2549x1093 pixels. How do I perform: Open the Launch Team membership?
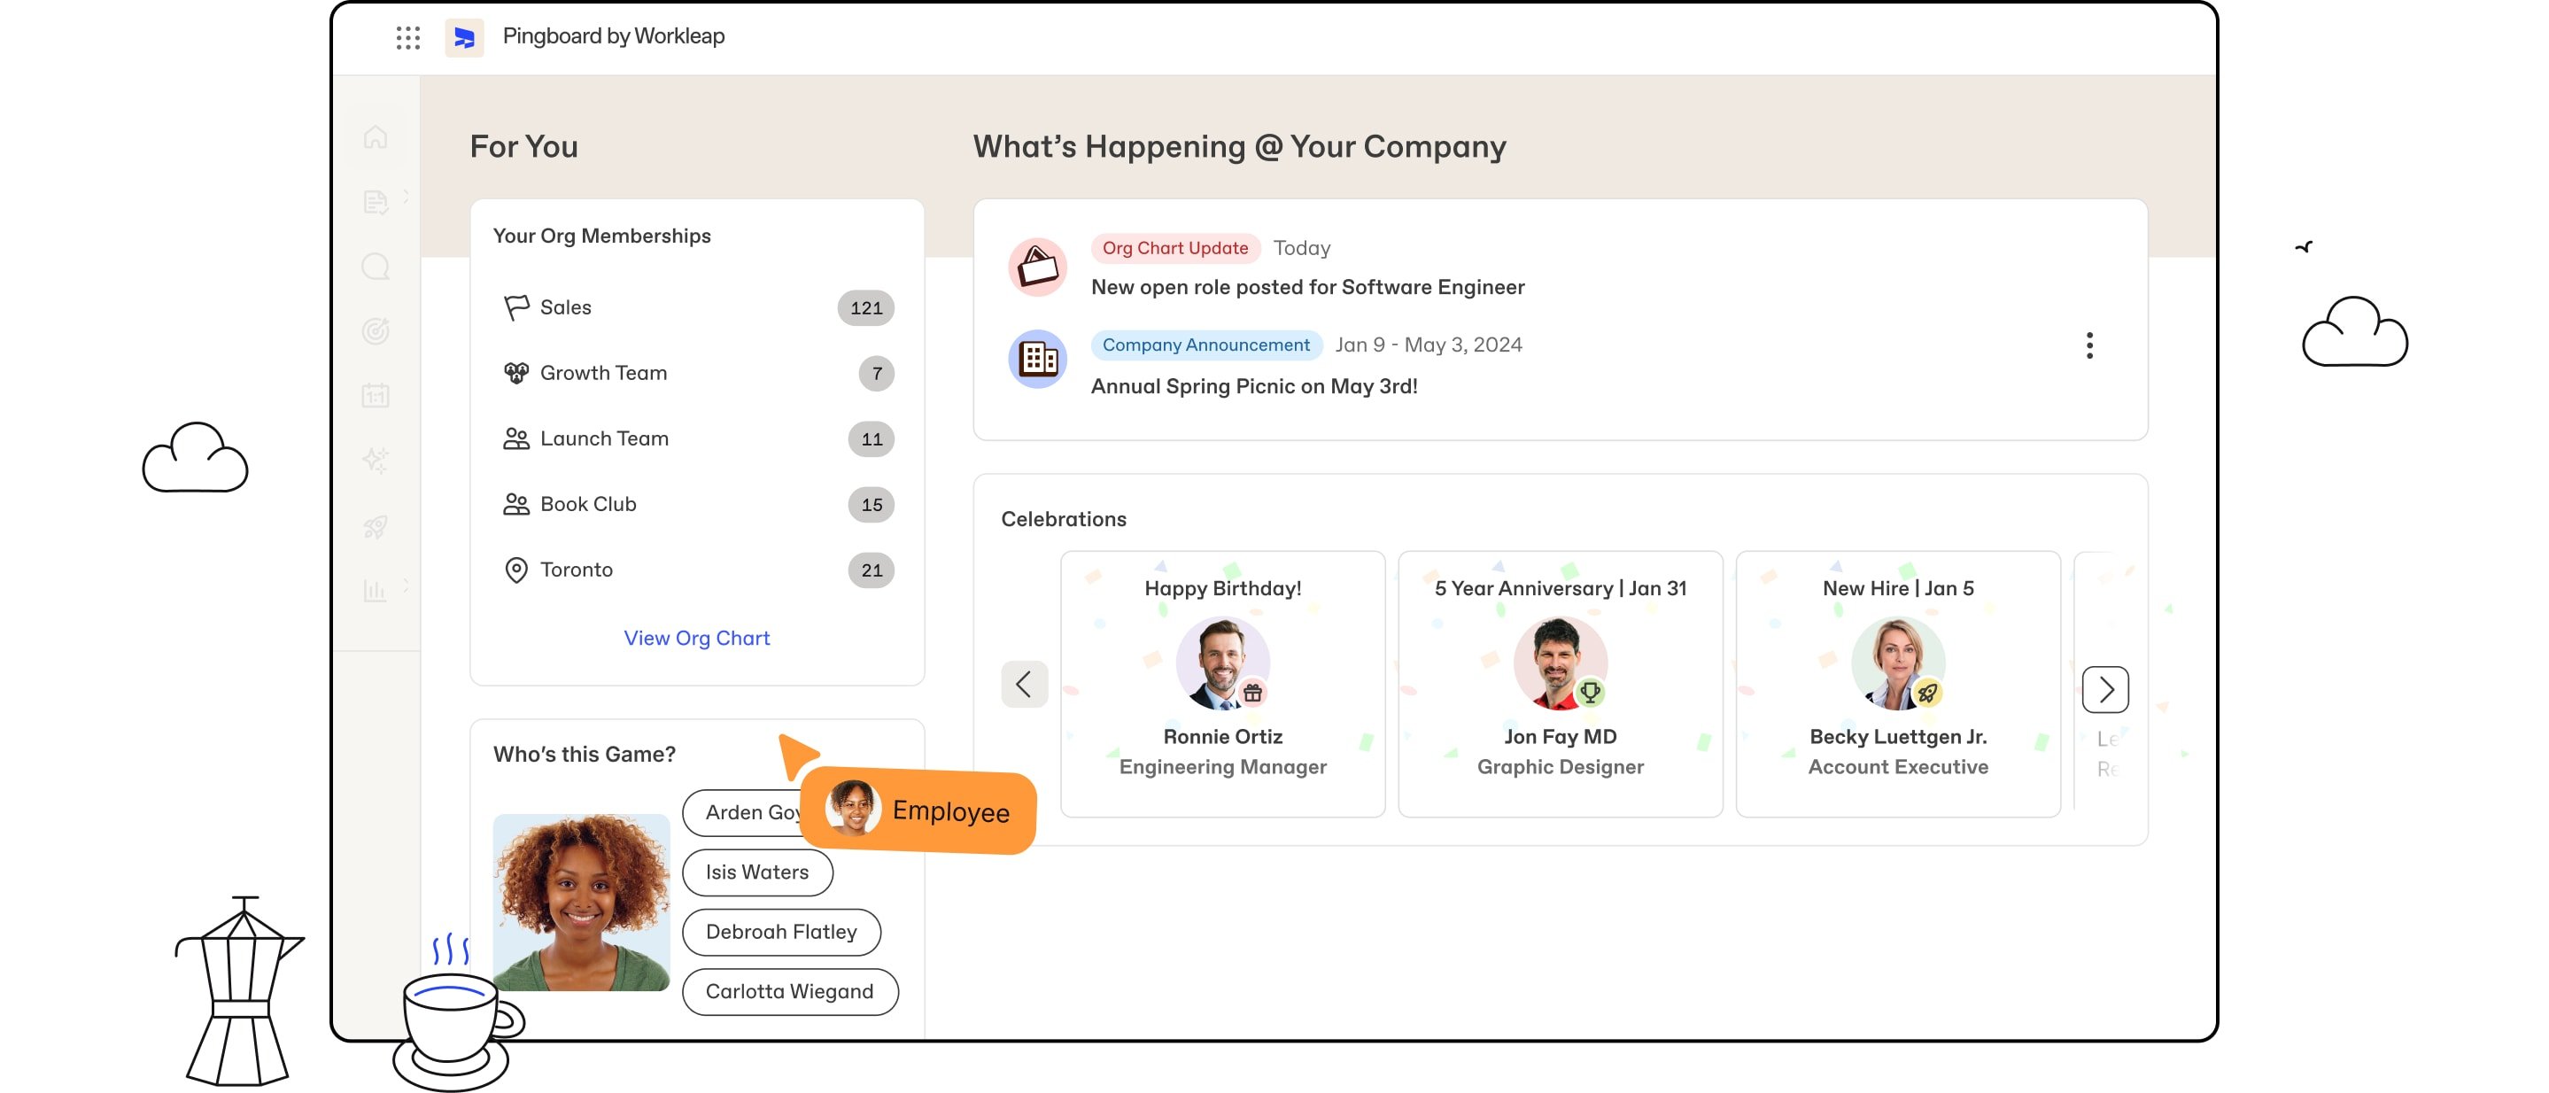click(698, 438)
